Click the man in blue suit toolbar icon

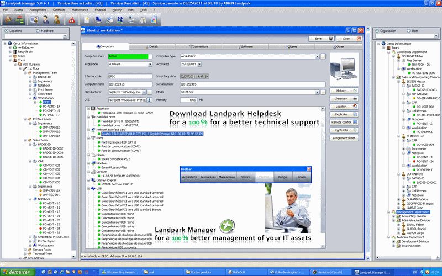(x=46, y=20)
